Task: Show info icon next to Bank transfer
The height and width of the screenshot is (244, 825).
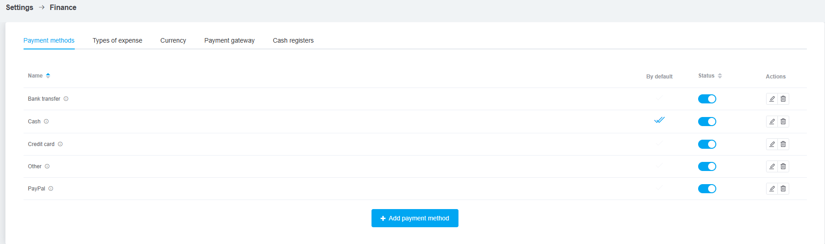Action: 66,99
